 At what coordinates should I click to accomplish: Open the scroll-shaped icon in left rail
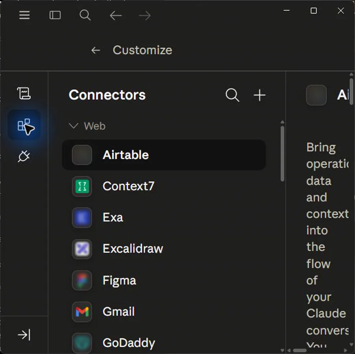[24, 93]
